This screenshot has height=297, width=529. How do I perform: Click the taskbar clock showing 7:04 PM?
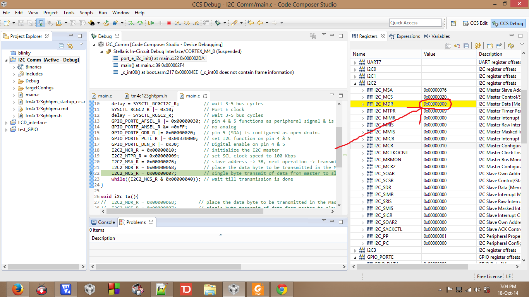[508, 286]
